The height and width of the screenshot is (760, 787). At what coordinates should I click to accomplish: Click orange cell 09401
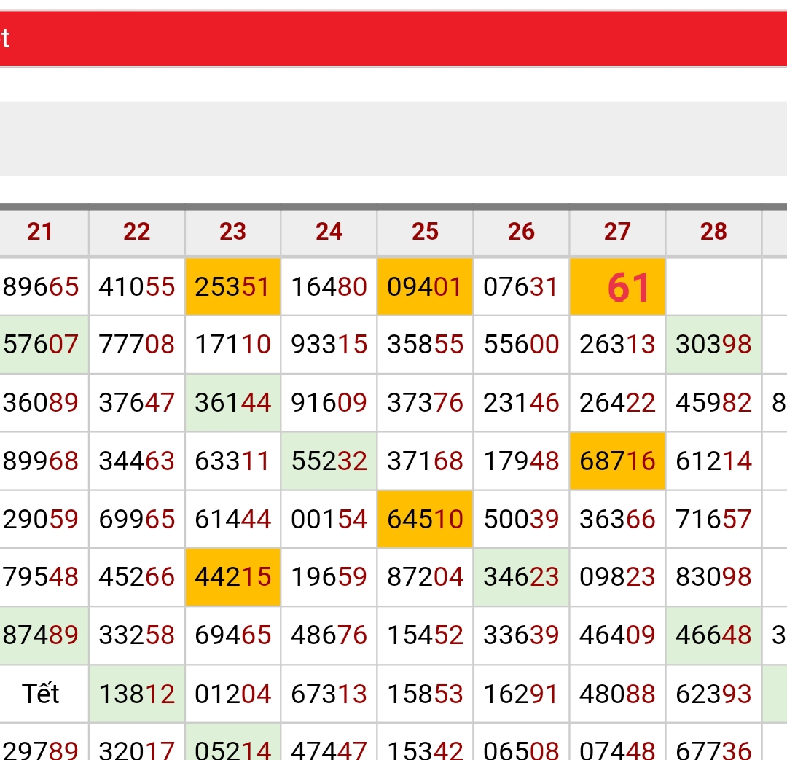pyautogui.click(x=425, y=286)
